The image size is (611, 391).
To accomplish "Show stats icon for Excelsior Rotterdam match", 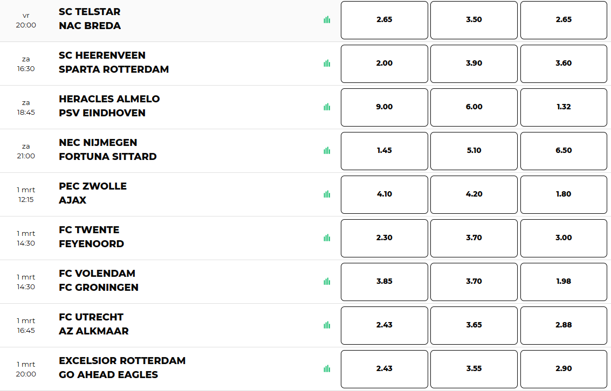I will (x=327, y=369).
